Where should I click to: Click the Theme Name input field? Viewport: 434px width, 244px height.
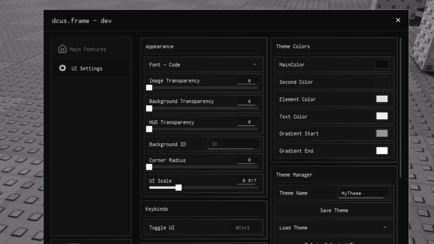pos(364,193)
